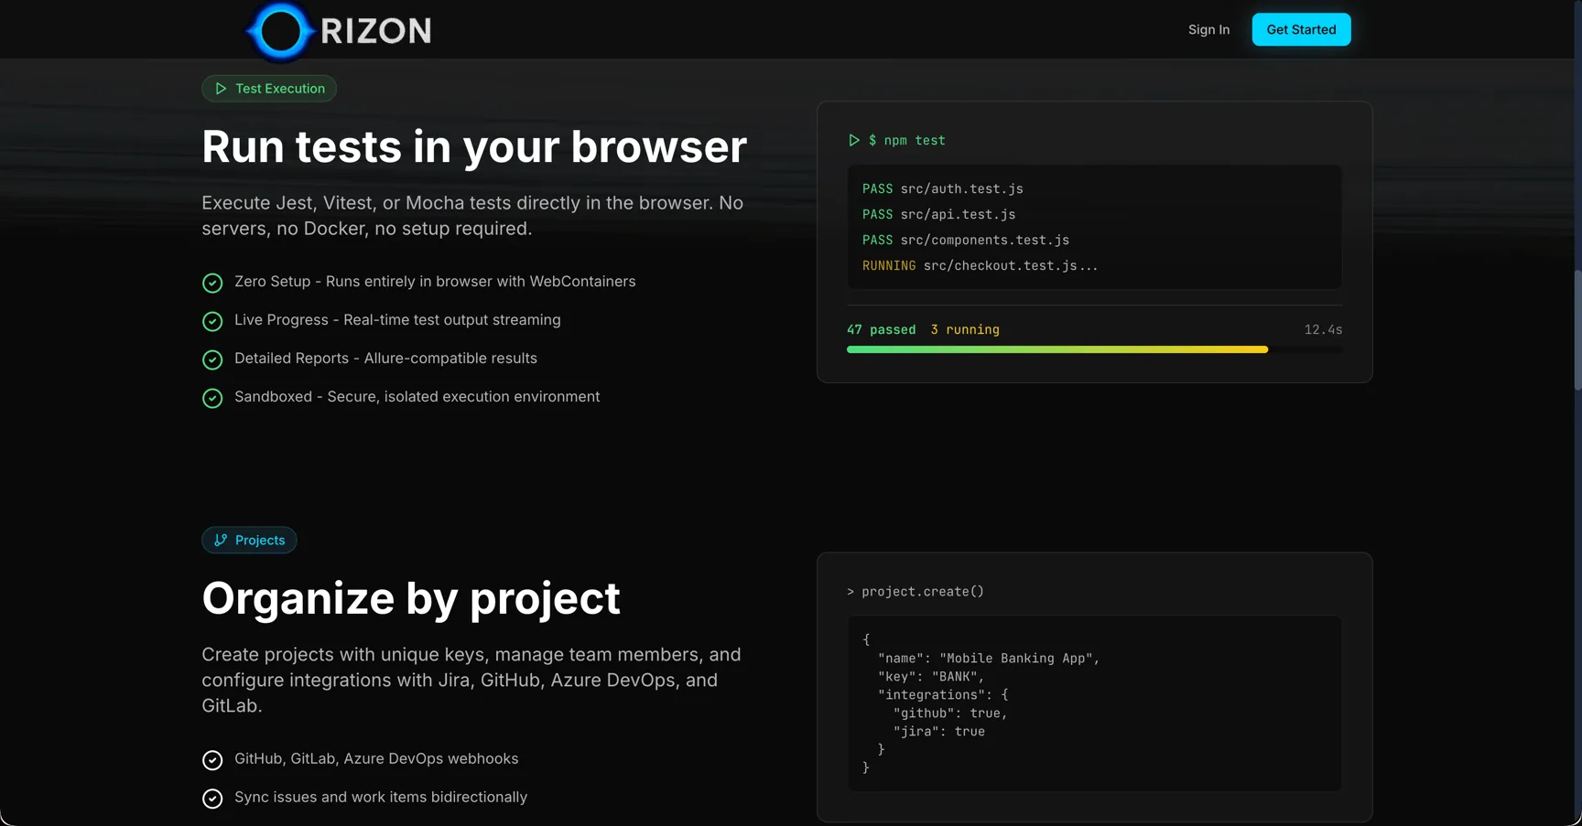Expand the npm test terminal output
This screenshot has width=1582, height=826.
(x=1094, y=227)
